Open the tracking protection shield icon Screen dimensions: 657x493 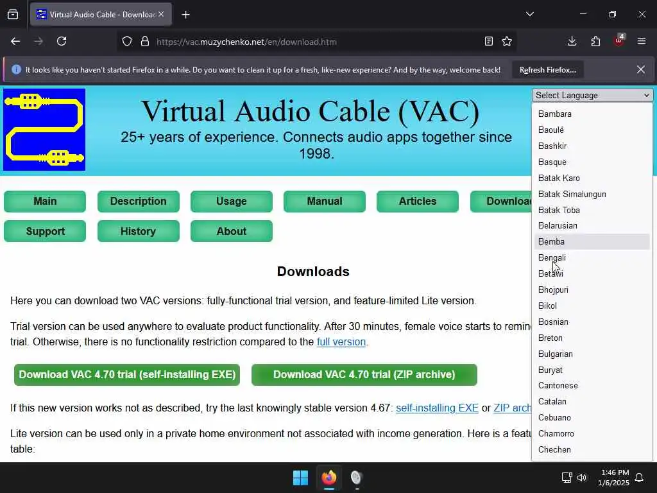pyautogui.click(x=127, y=42)
